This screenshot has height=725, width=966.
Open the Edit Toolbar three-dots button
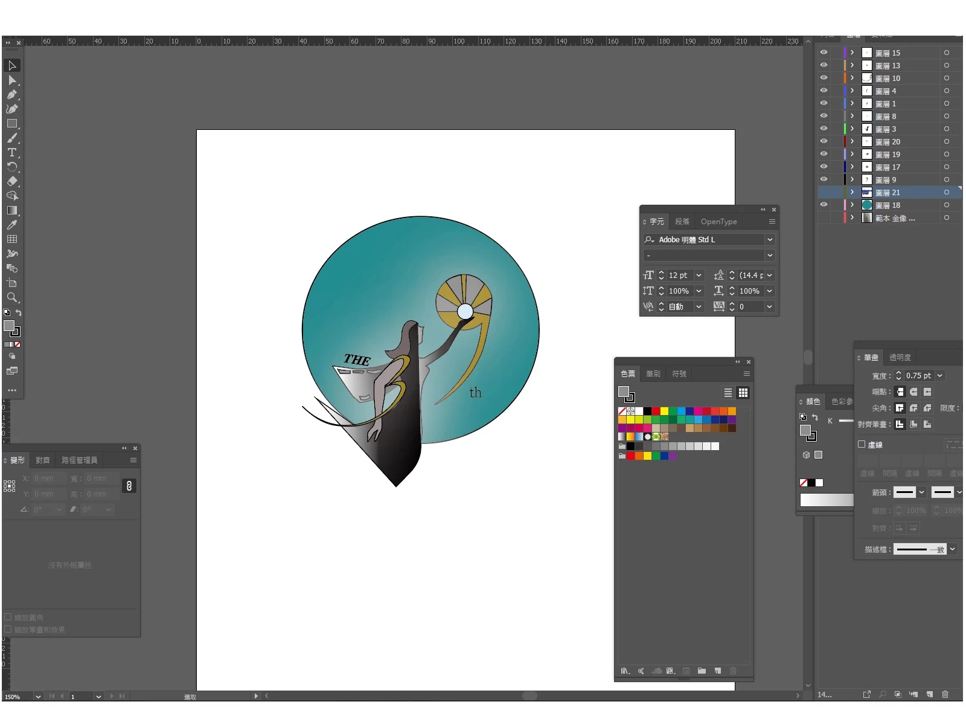(x=12, y=390)
